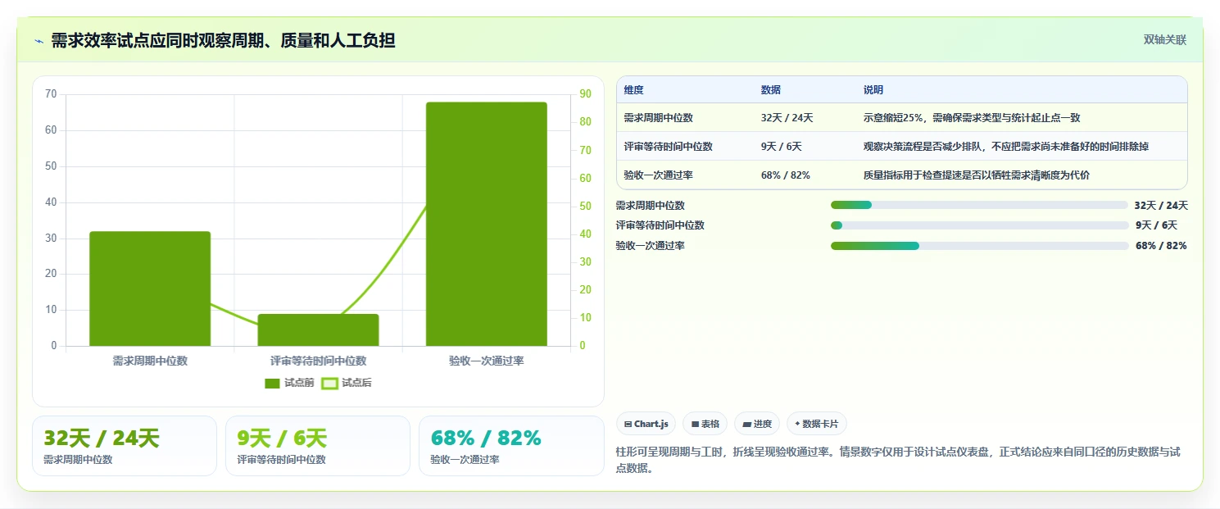Viewport: 1220px width, 509px height.
Task: Click the 进度 chip icon
Action: [747, 424]
